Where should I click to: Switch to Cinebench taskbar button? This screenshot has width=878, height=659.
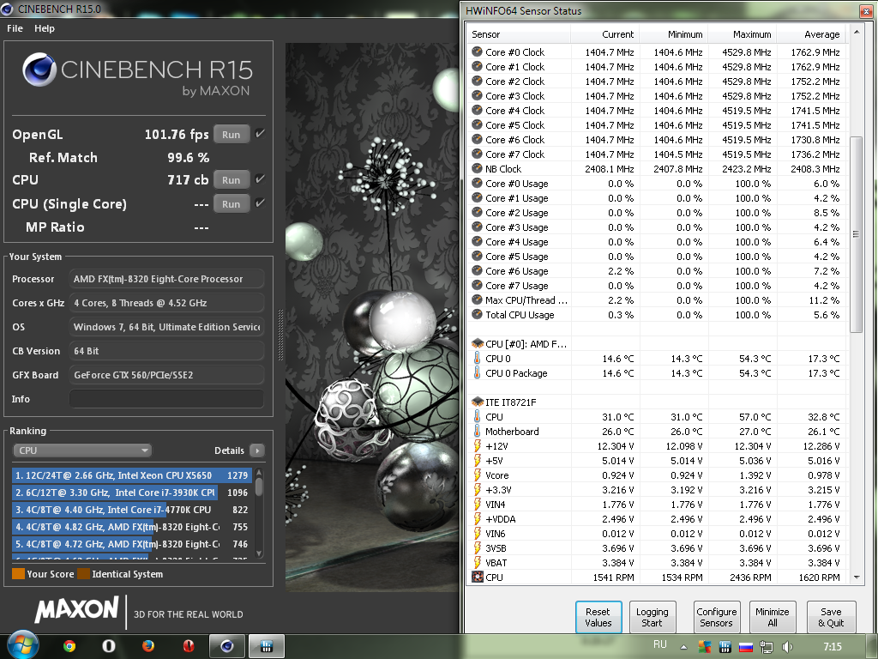tap(226, 646)
